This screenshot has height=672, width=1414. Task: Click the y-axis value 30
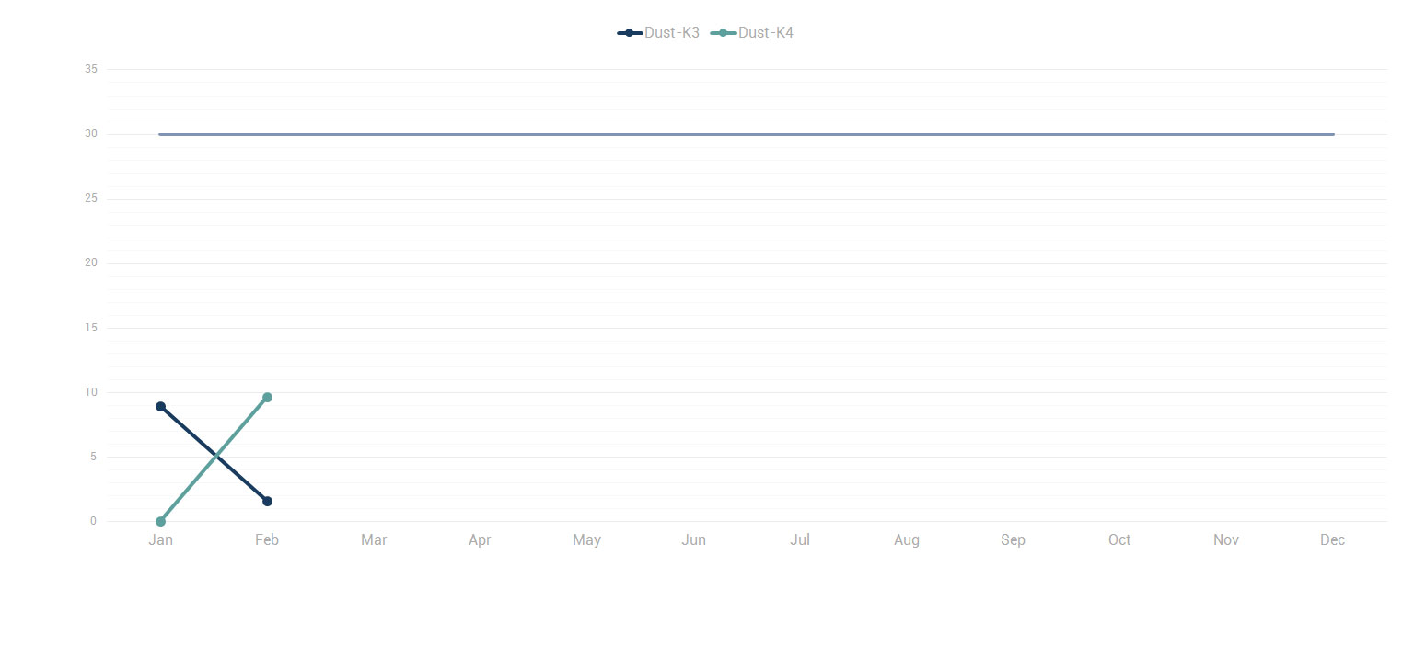[90, 134]
